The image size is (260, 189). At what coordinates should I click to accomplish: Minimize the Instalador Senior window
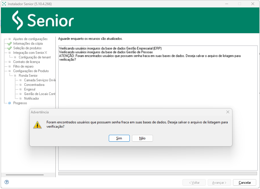(x=227, y=4)
